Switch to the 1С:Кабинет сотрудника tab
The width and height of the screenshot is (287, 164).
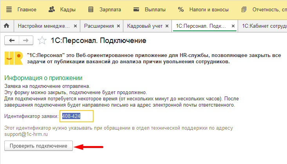[264, 26]
